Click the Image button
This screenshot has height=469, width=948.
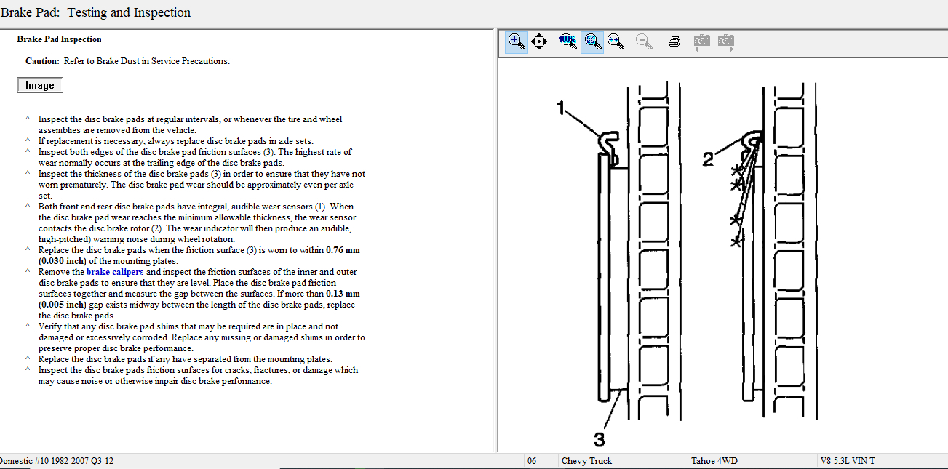click(x=40, y=85)
